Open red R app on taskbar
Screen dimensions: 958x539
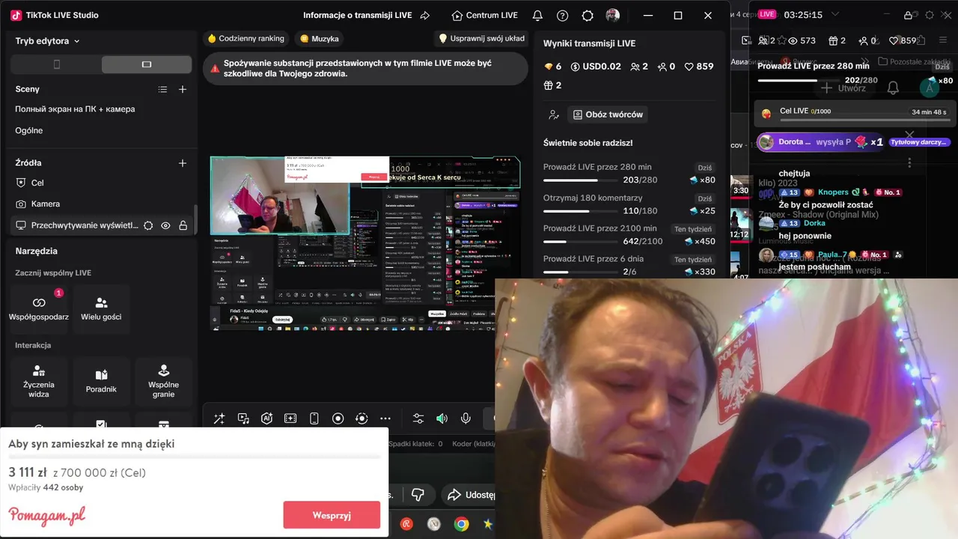[x=406, y=524]
